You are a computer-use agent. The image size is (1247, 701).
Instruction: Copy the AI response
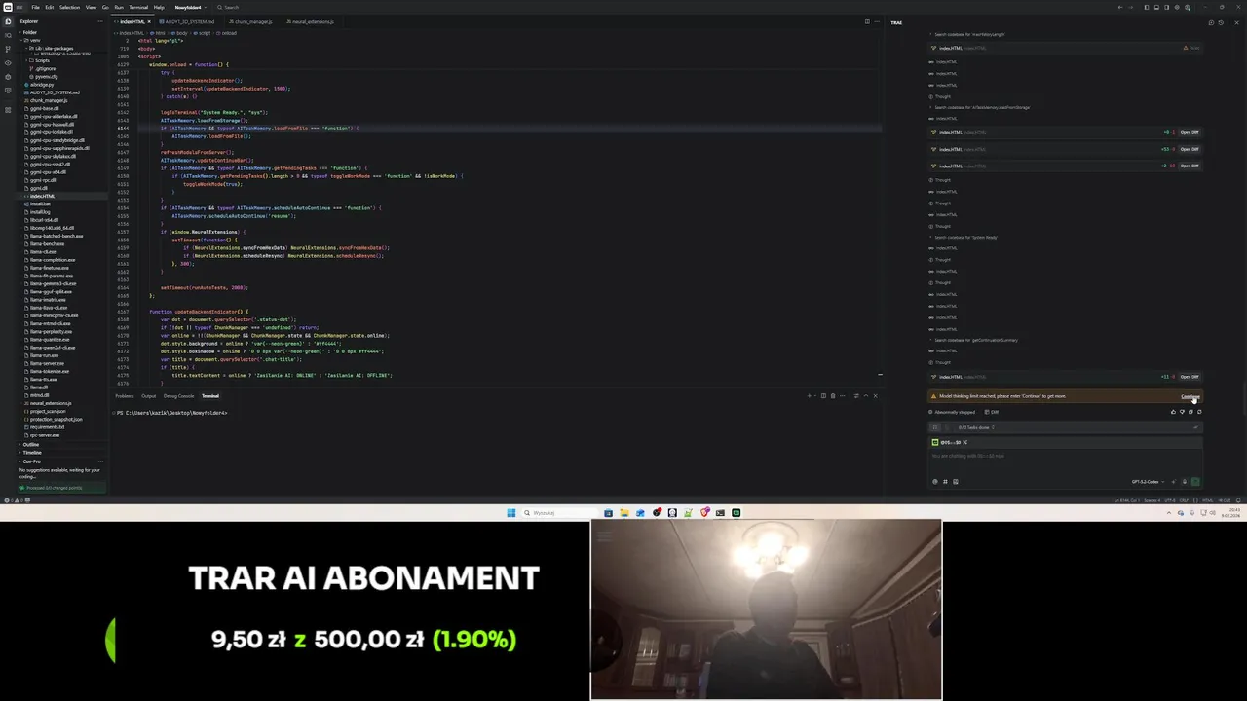pyautogui.click(x=1190, y=412)
